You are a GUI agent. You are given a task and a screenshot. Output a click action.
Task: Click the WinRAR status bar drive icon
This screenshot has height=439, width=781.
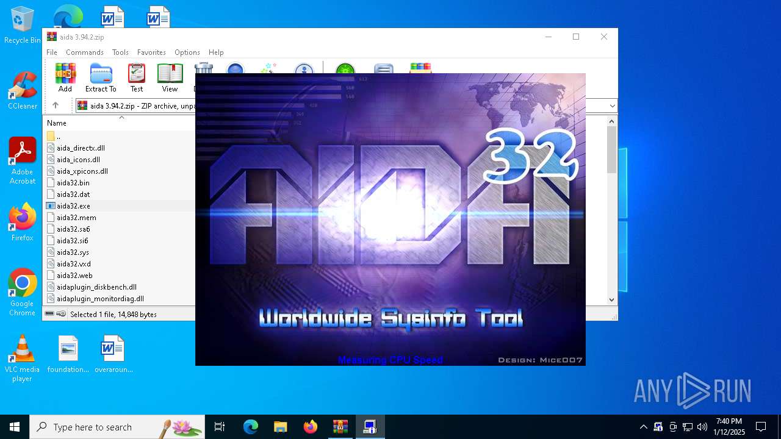click(50, 314)
